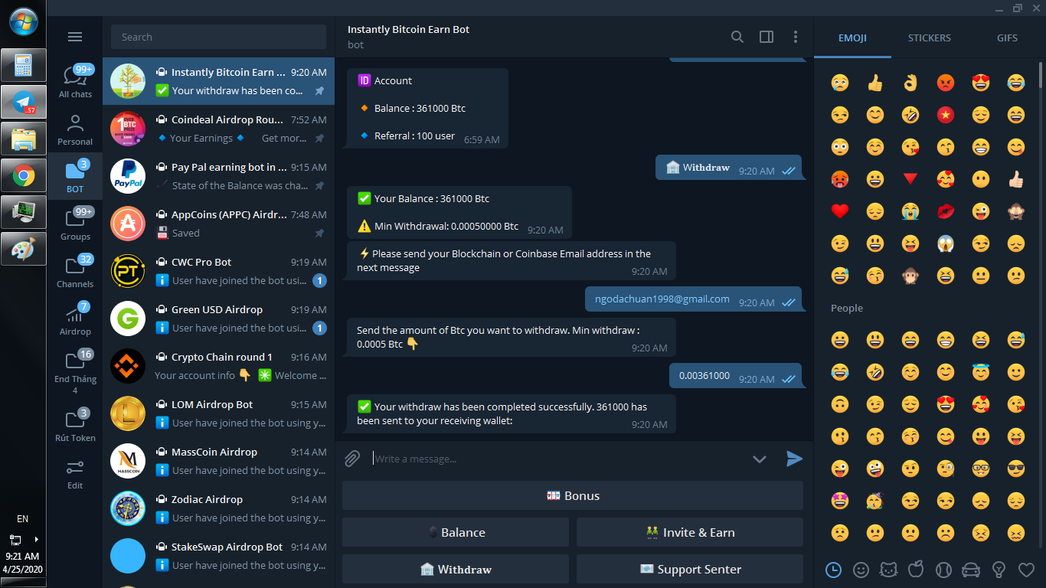Open the Rút Token folder
This screenshot has width=1046, height=588.
75,425
